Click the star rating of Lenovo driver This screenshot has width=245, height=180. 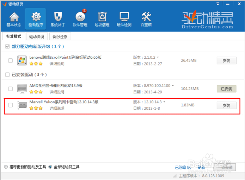(x=36, y=64)
